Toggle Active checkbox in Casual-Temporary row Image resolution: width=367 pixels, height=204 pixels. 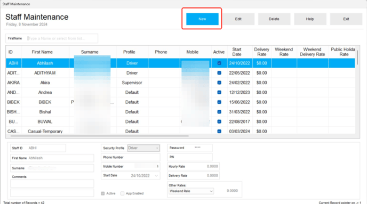219,132
